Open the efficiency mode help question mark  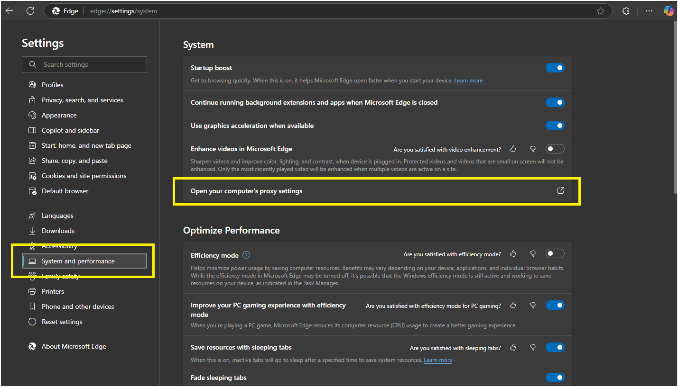point(246,255)
